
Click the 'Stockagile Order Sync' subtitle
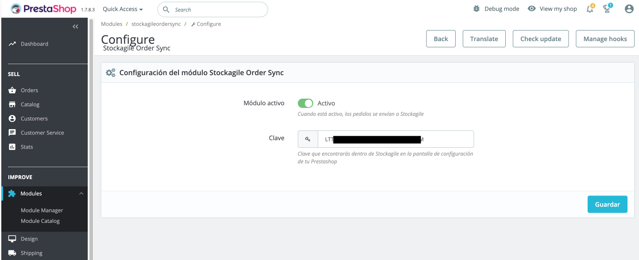click(x=137, y=48)
